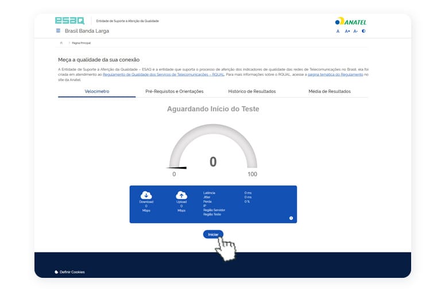
Task: Click the Perda label
Action: pos(207,202)
